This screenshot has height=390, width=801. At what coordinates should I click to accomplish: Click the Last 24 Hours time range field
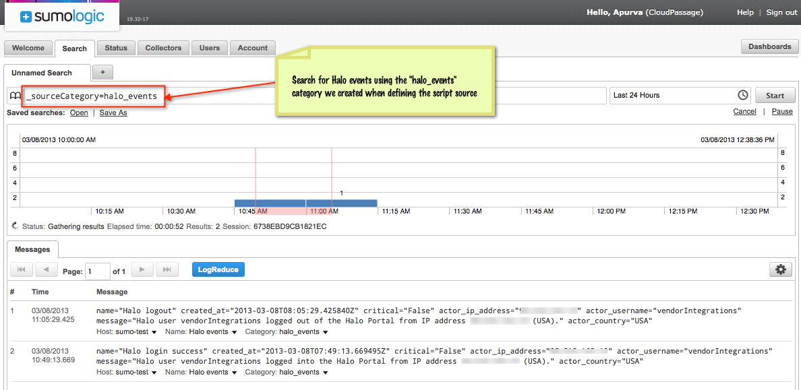click(x=680, y=96)
